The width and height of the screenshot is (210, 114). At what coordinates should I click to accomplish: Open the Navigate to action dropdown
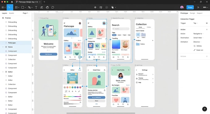[198, 33]
